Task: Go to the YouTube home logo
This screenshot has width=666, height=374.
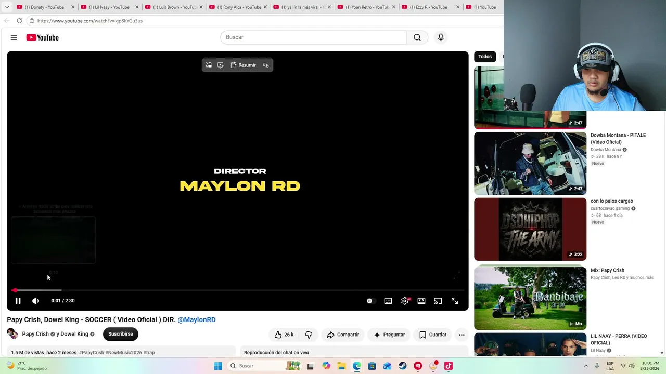Action: click(43, 37)
